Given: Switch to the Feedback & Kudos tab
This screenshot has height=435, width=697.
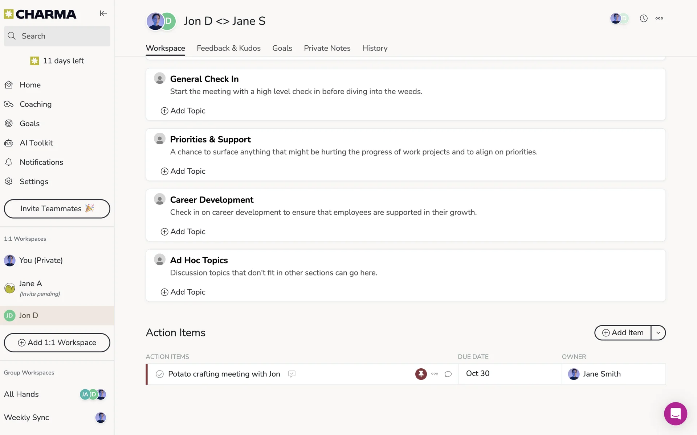Looking at the screenshot, I should [x=229, y=48].
